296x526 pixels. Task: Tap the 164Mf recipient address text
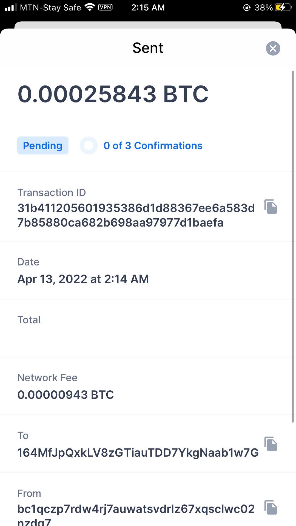point(138,453)
